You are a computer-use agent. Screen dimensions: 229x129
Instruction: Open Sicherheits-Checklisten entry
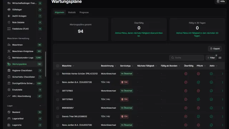[24, 77]
